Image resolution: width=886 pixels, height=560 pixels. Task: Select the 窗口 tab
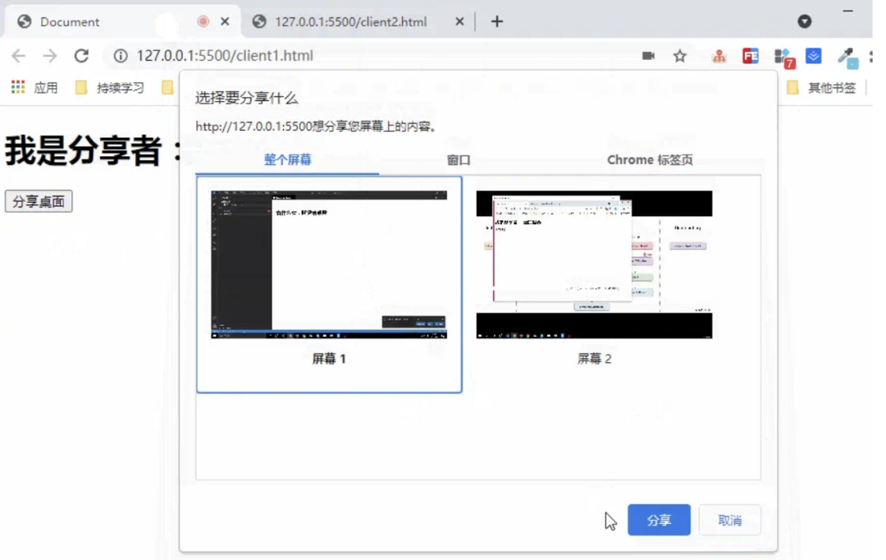pos(459,160)
